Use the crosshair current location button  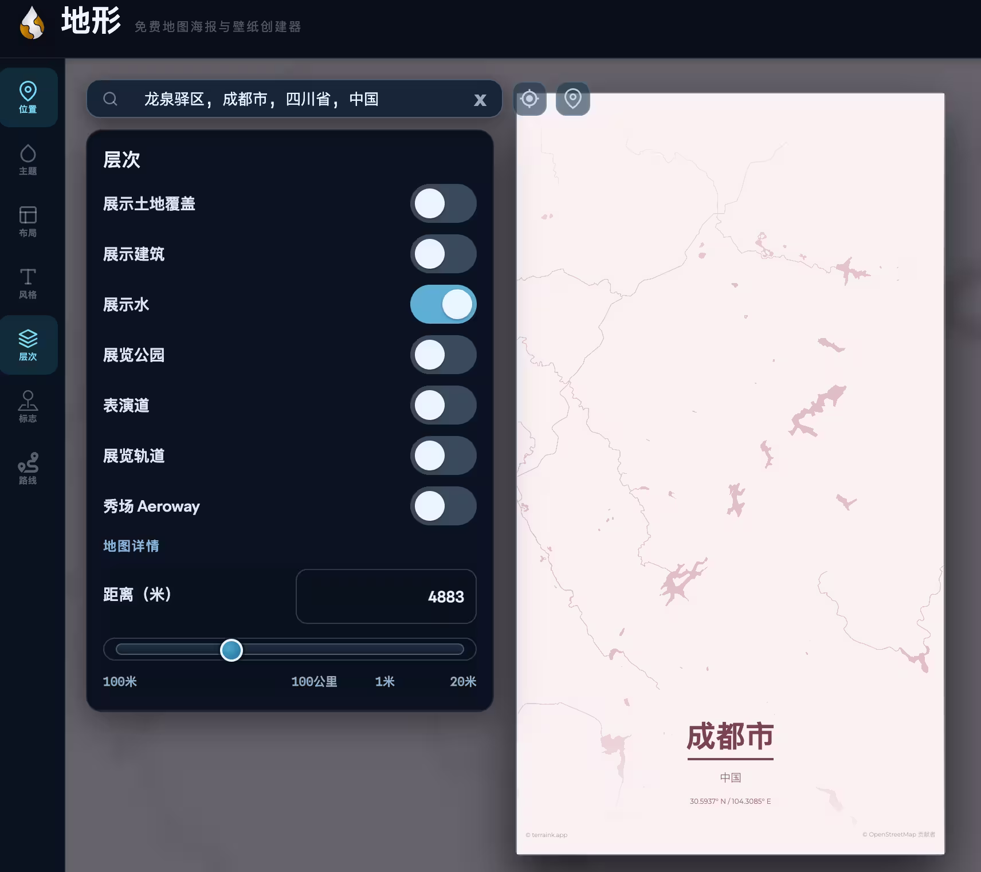[529, 99]
